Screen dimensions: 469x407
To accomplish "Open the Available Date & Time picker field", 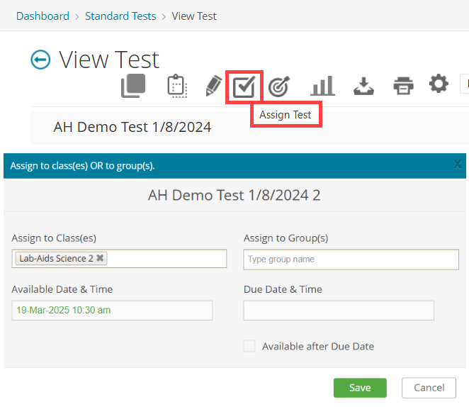I will (x=112, y=311).
